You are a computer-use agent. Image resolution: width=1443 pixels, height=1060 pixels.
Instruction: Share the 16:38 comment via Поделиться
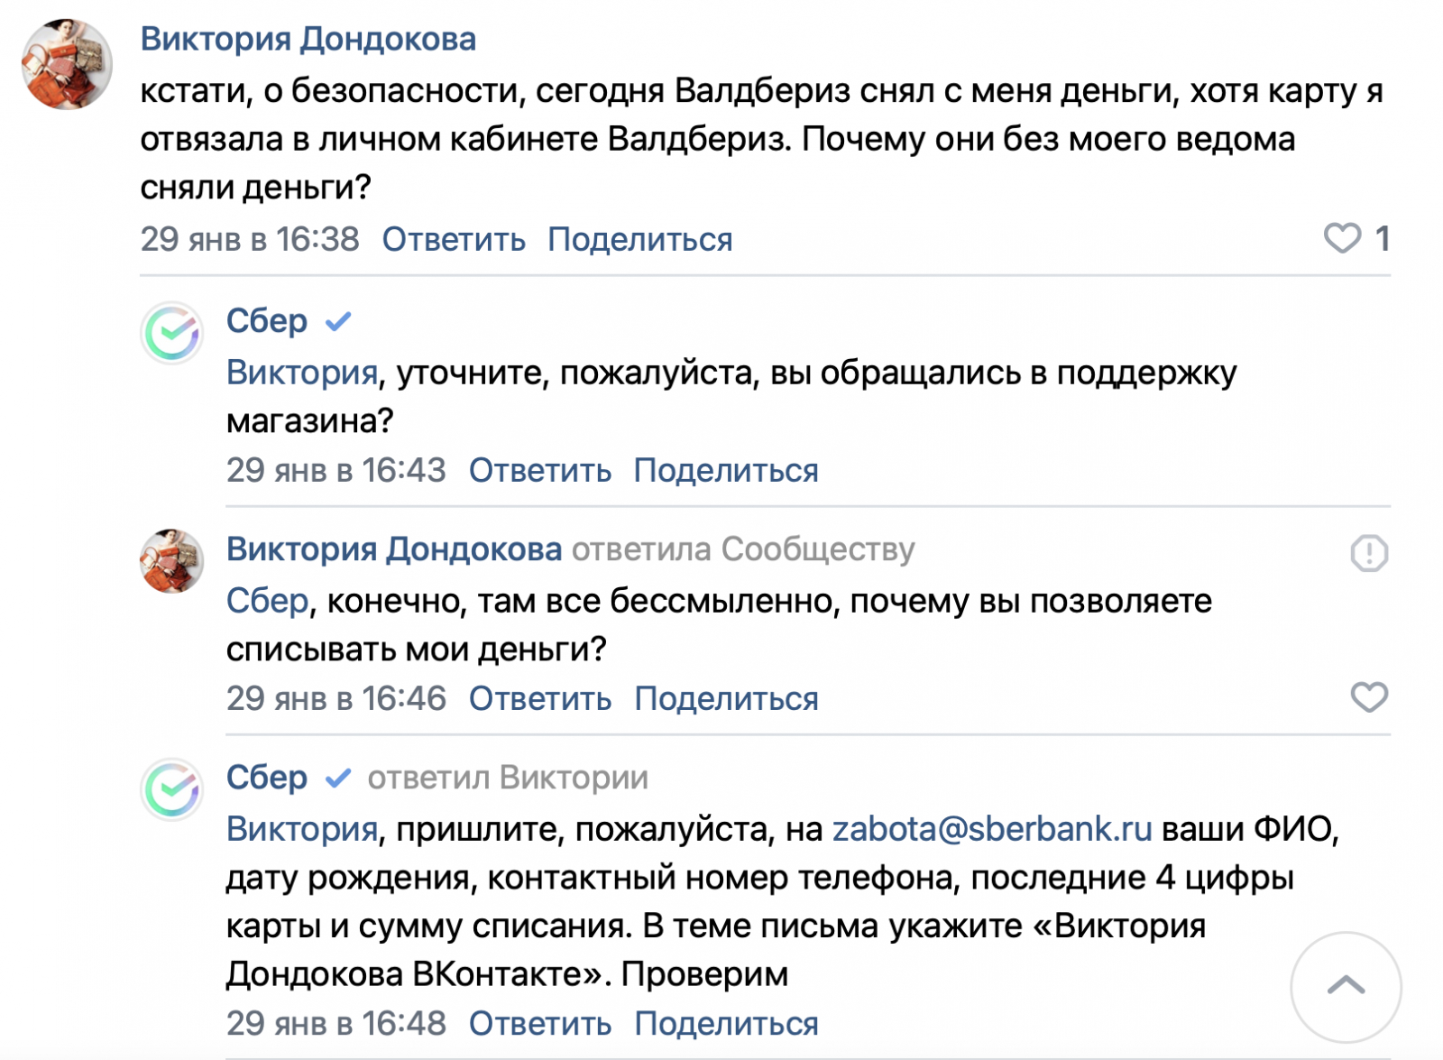tap(639, 239)
